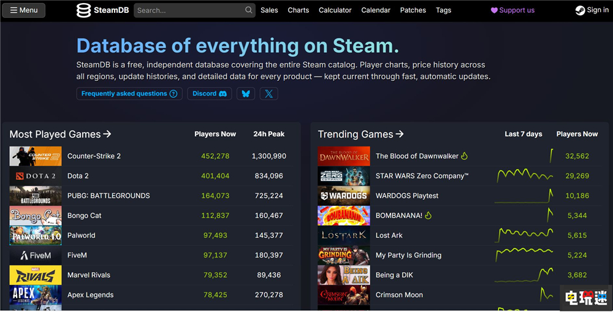Click Lost Ark thumbnail image

[344, 235]
